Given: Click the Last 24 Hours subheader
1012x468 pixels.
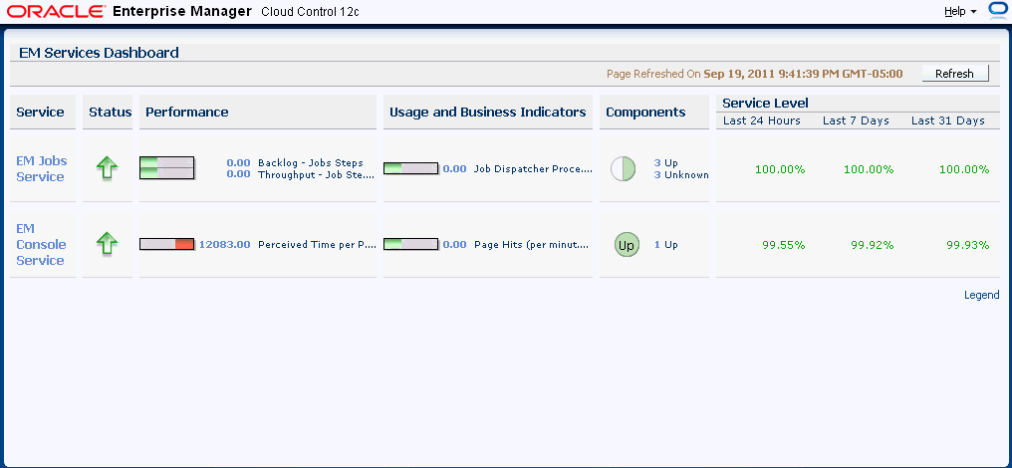Looking at the screenshot, I should pos(762,120).
